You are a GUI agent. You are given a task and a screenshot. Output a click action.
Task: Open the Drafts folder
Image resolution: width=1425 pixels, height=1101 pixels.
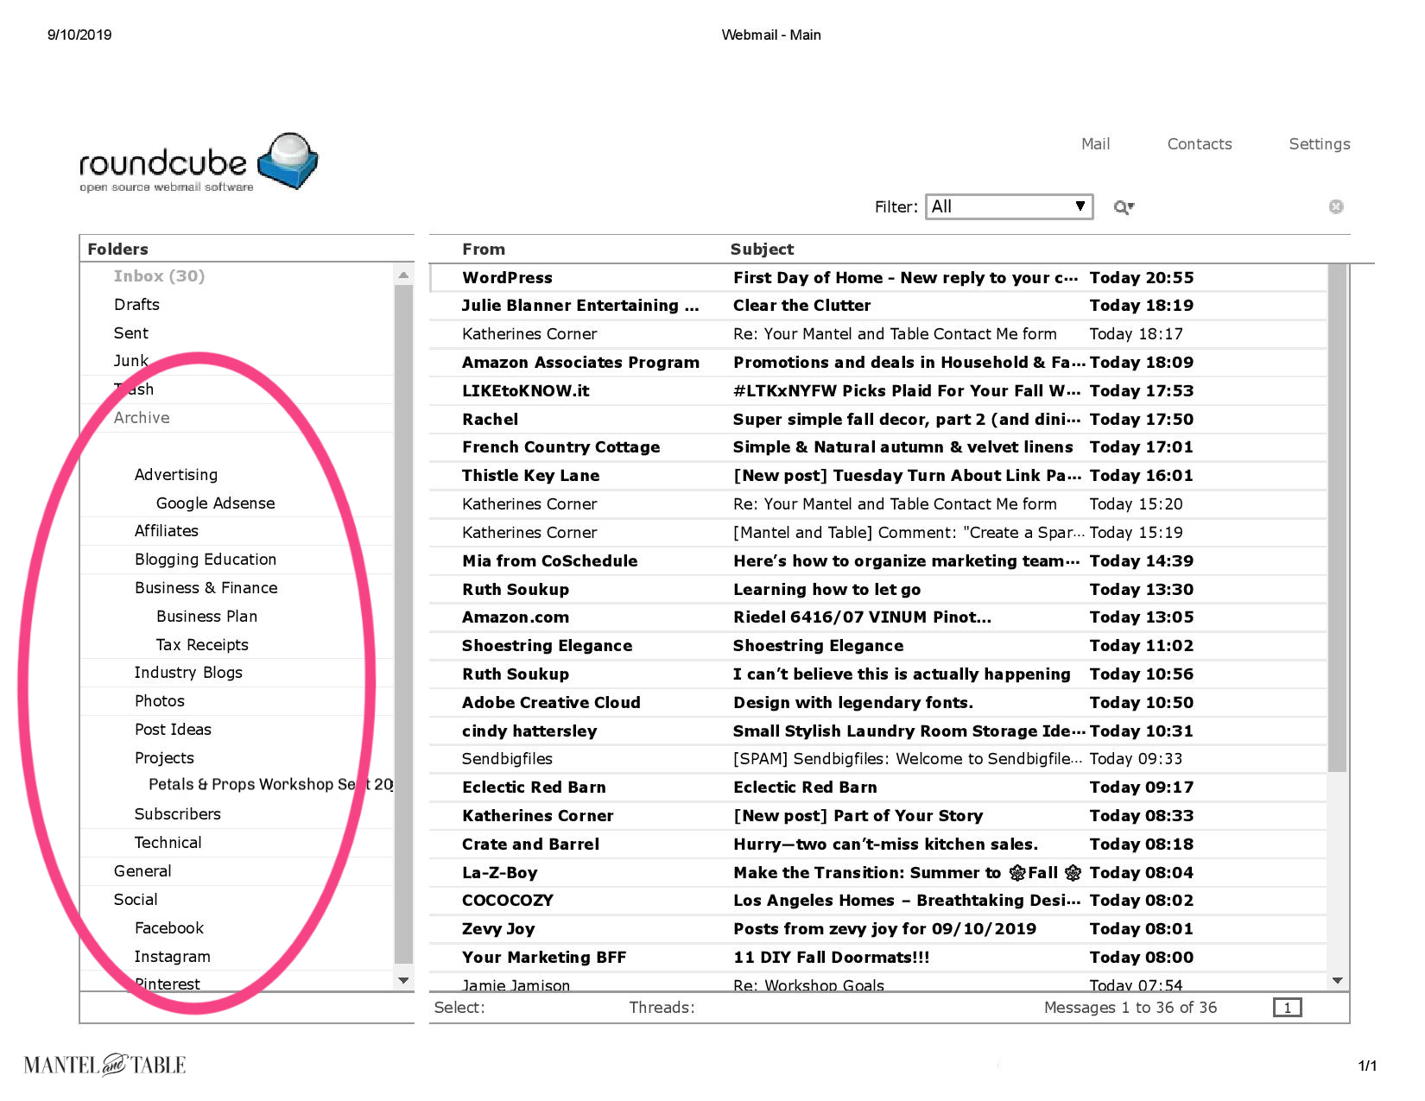click(237, 305)
